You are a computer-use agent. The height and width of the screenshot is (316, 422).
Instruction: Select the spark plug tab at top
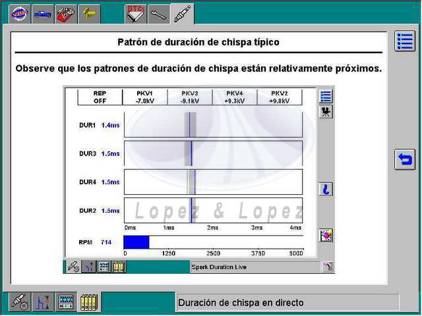(x=182, y=14)
